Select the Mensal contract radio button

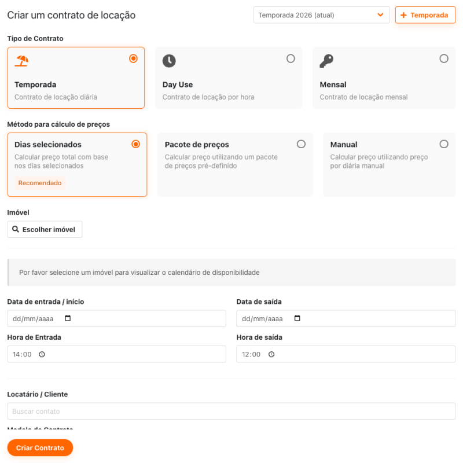point(444,58)
